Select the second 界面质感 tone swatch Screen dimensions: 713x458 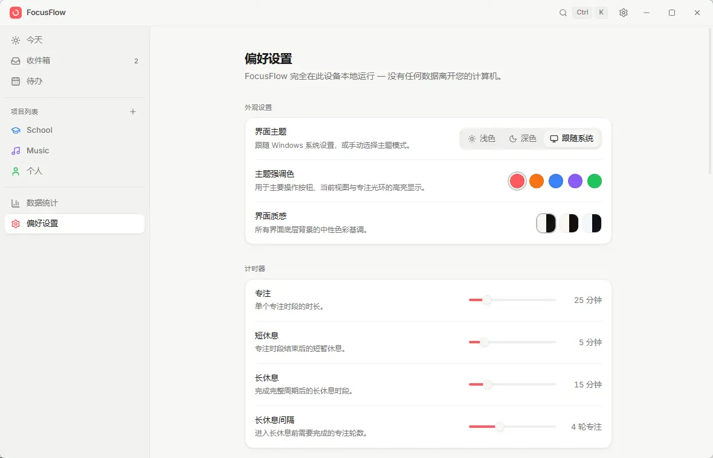point(569,223)
